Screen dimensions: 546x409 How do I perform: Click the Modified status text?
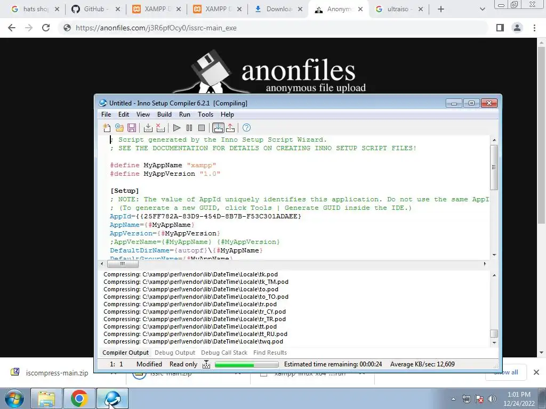click(x=149, y=364)
